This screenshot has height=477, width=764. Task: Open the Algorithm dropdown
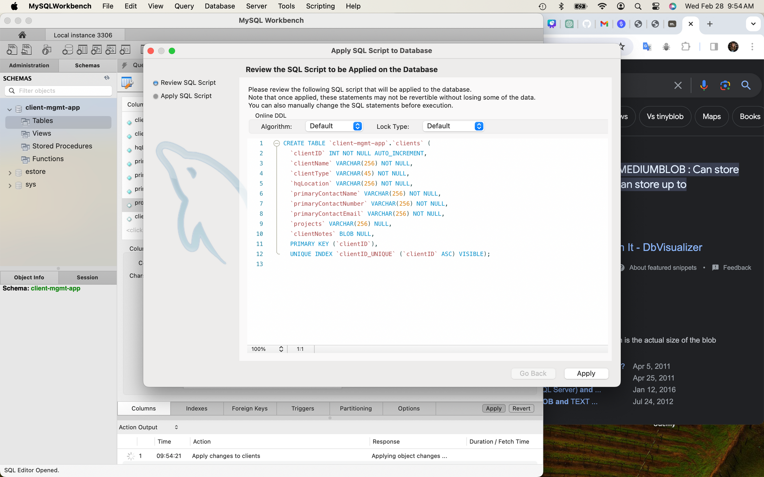[x=334, y=126]
